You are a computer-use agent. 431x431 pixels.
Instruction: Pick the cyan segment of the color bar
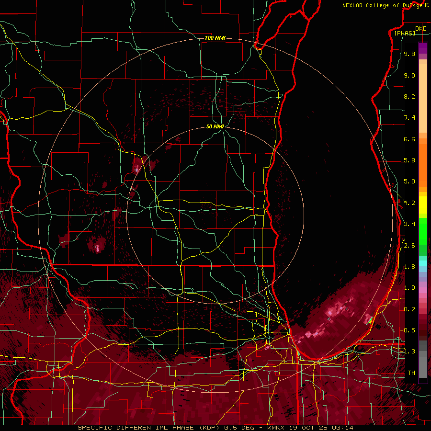pos(423,263)
